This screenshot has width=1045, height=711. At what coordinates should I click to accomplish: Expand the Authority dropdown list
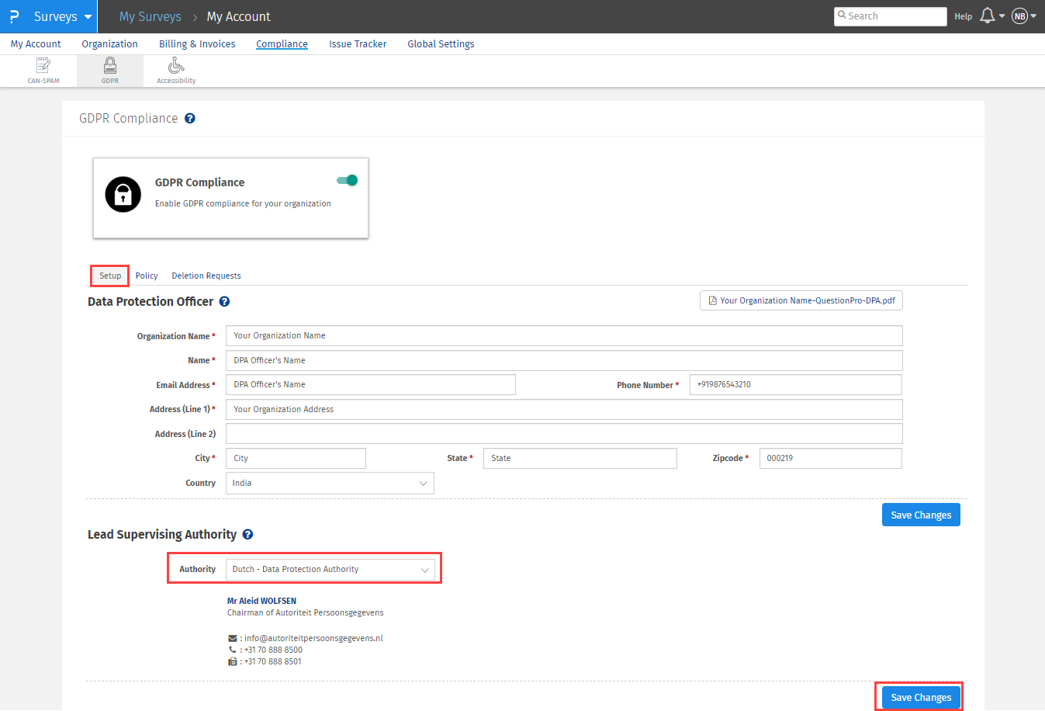pos(330,570)
